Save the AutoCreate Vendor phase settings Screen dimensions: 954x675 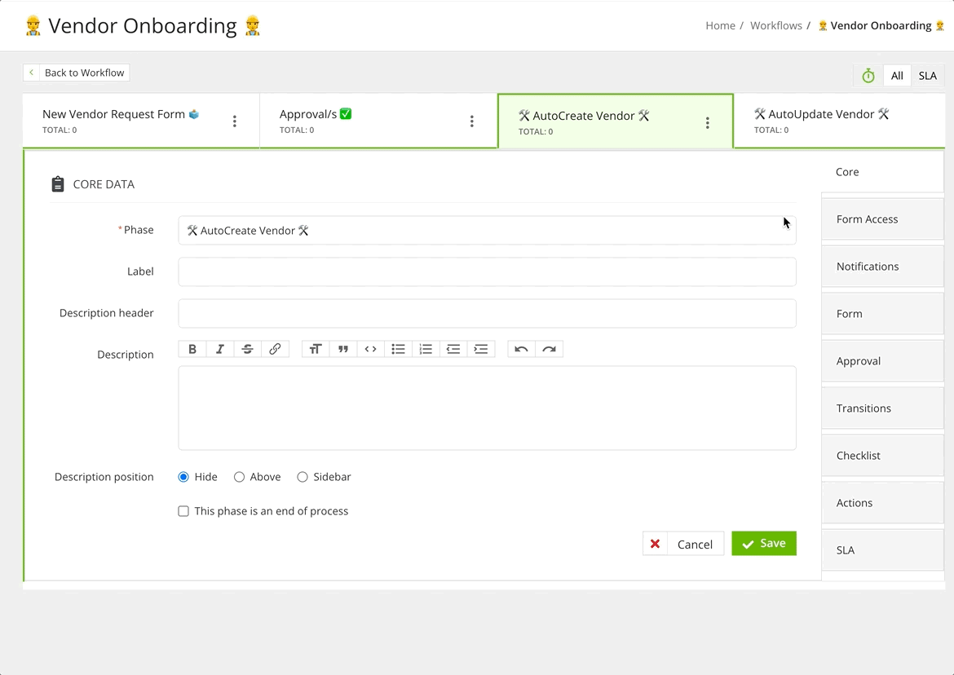[763, 543]
